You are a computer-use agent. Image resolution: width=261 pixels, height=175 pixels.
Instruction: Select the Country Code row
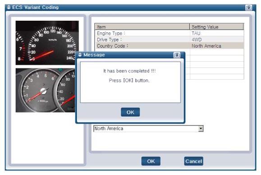[x=169, y=46]
